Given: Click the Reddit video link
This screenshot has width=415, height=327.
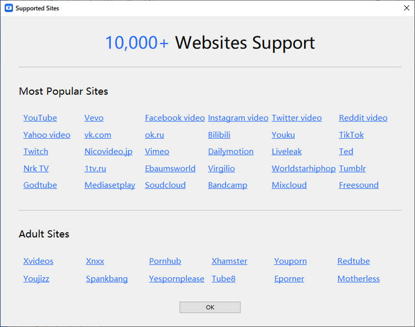Looking at the screenshot, I should (x=363, y=118).
